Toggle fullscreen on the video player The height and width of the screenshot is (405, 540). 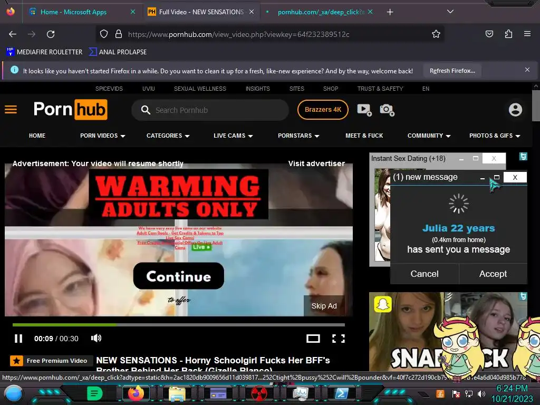338,339
